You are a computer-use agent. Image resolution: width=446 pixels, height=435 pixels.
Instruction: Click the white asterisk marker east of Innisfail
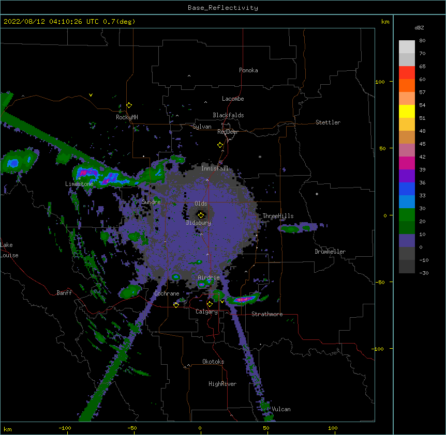pyautogui.click(x=260, y=157)
